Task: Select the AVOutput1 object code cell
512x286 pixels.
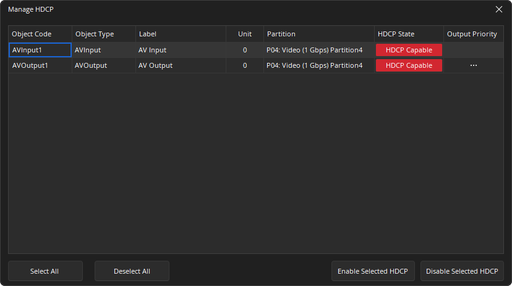Action: [x=40, y=65]
